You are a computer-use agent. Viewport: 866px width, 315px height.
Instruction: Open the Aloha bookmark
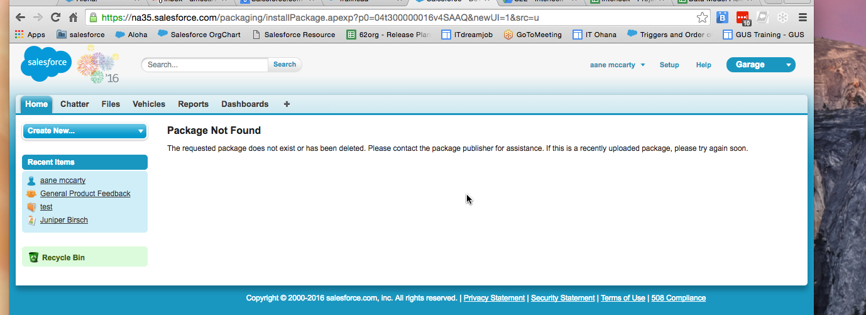click(x=131, y=35)
